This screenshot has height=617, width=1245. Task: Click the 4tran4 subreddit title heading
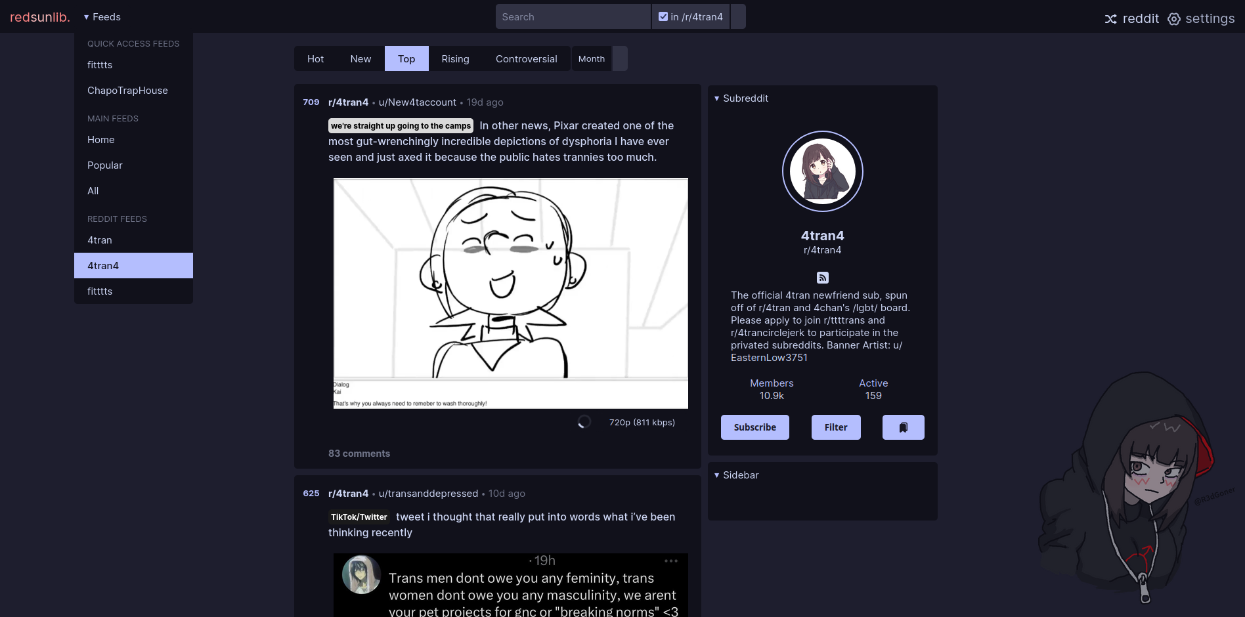click(823, 236)
